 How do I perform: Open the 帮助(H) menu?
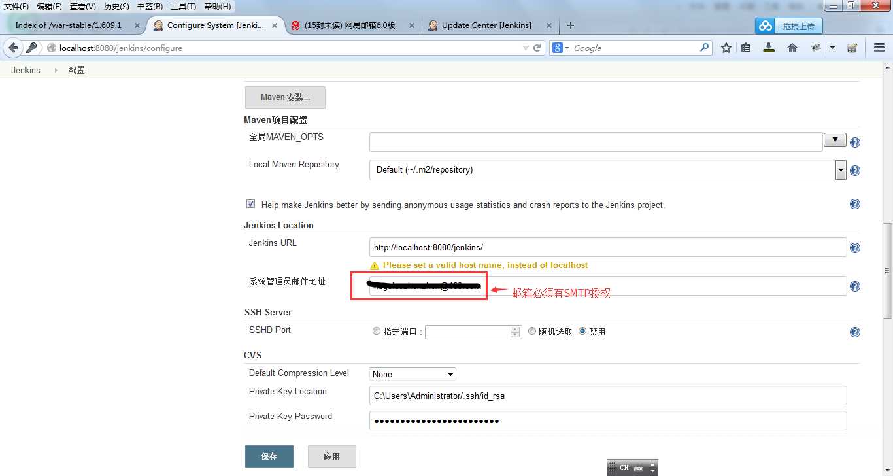(x=218, y=7)
